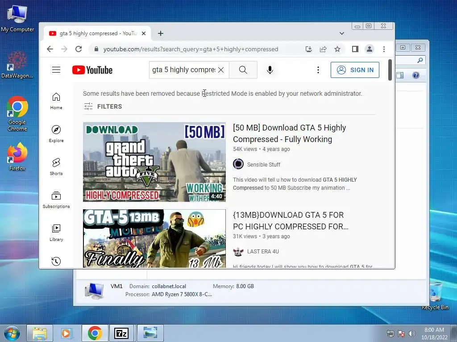Image resolution: width=457 pixels, height=342 pixels.
Task: Click the help icon in the background Explorer window
Action: pyautogui.click(x=415, y=75)
